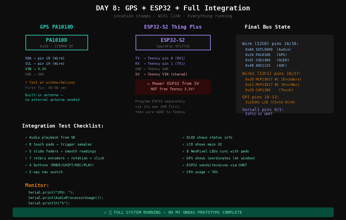
Task: Click checklist item 'GPS shows coordinates (at window)'
Action: point(219,158)
